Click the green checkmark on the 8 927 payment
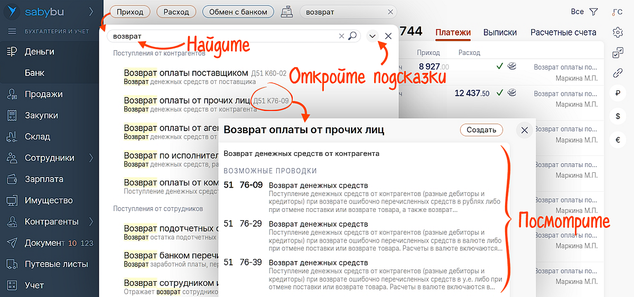Image resolution: width=634 pixels, height=297 pixels. click(x=499, y=67)
